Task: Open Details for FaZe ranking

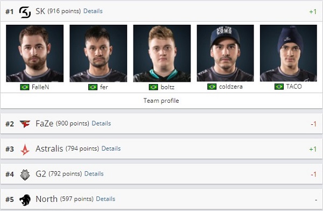Action: click(101, 123)
